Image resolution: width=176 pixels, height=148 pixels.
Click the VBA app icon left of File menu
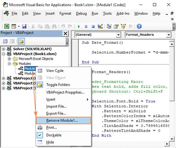click(x=6, y=13)
